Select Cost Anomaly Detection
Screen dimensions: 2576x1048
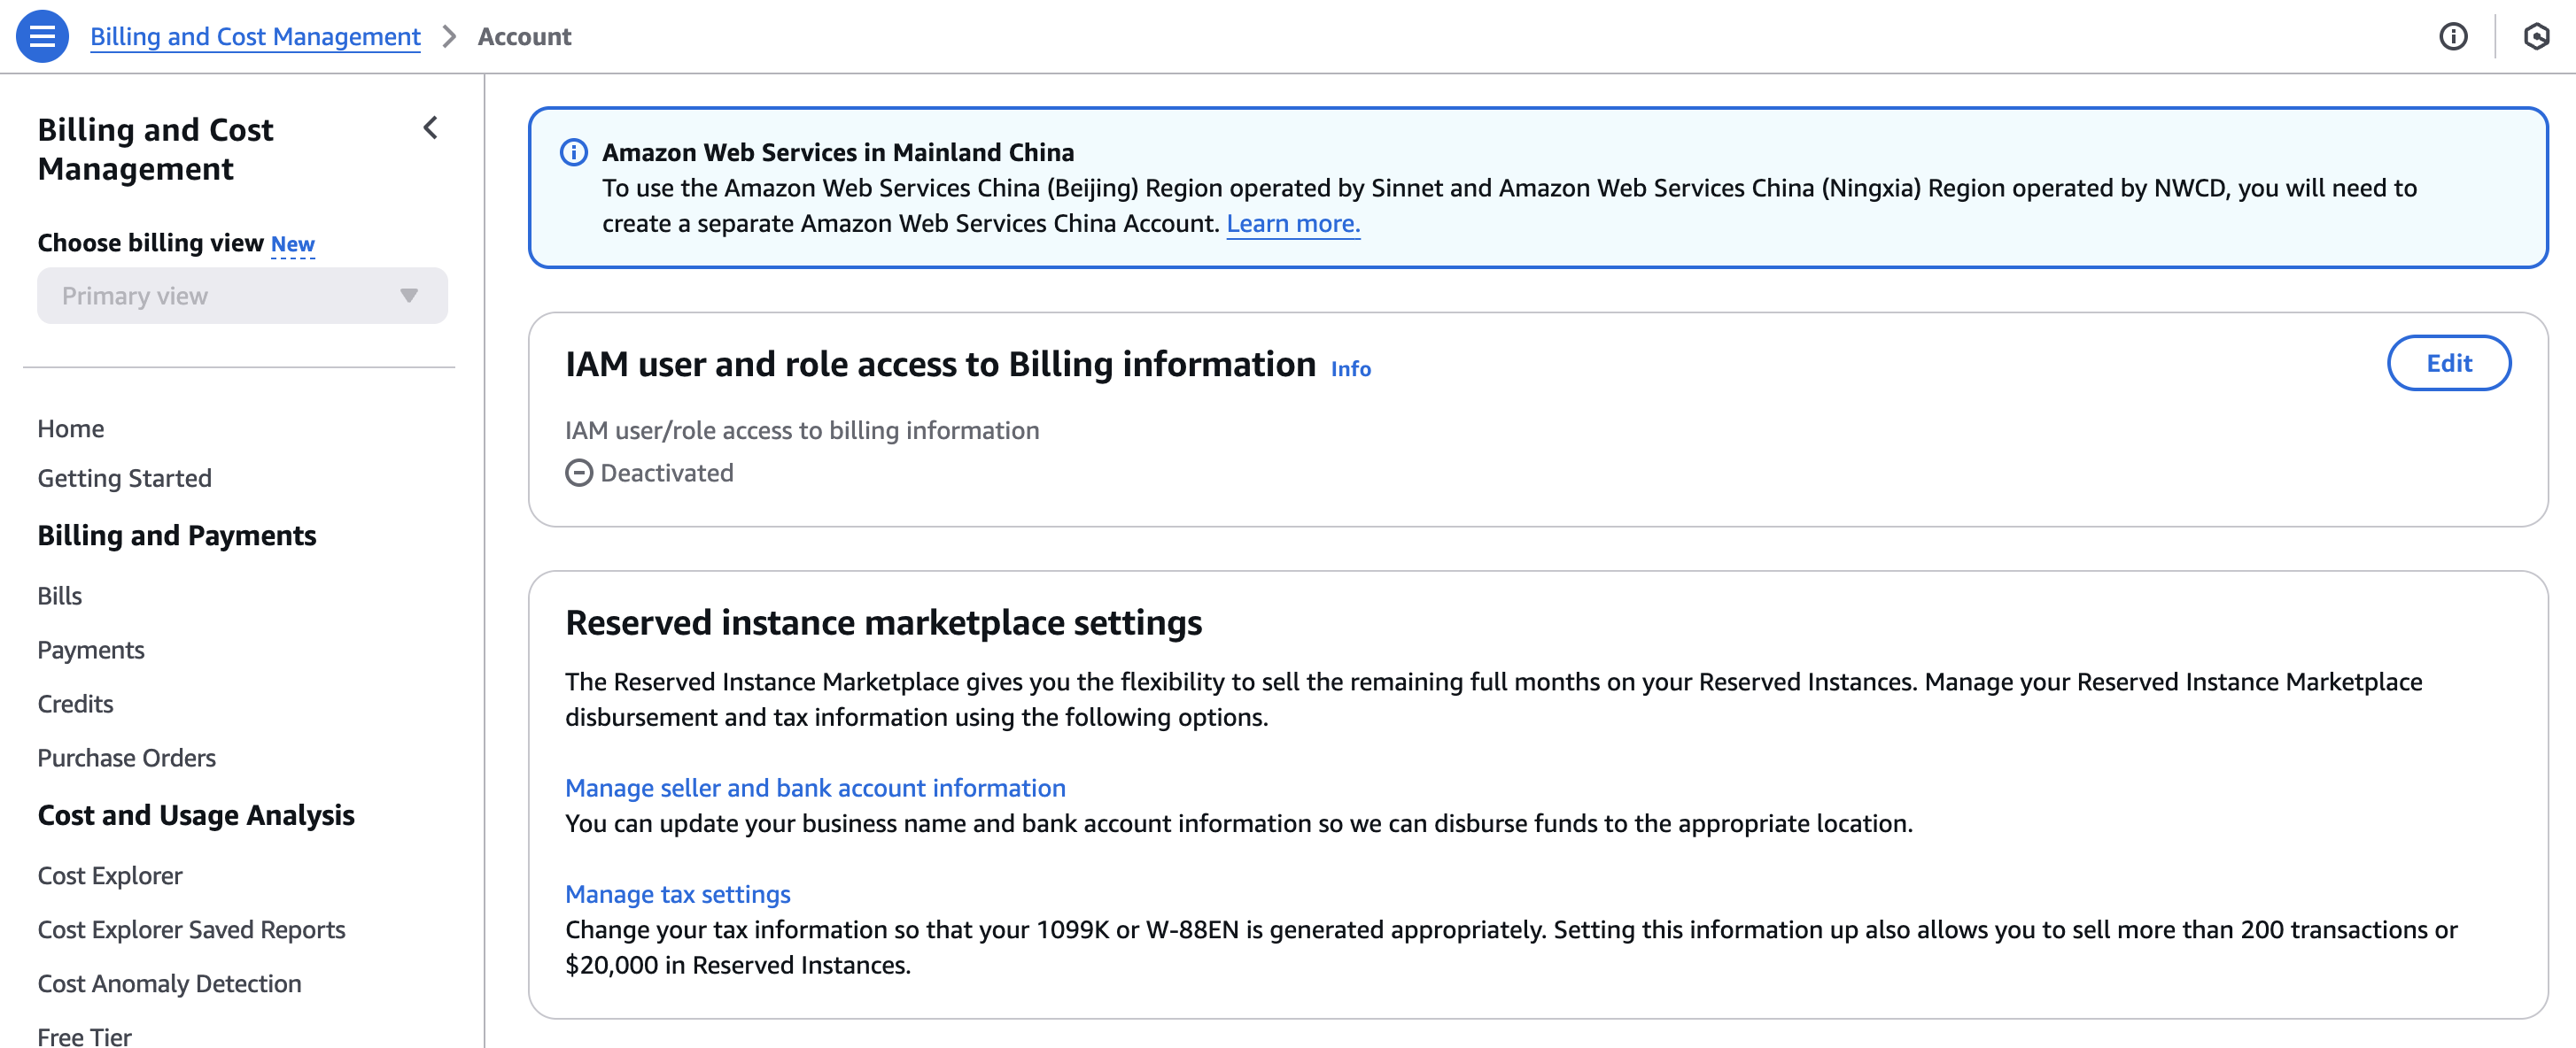click(169, 983)
